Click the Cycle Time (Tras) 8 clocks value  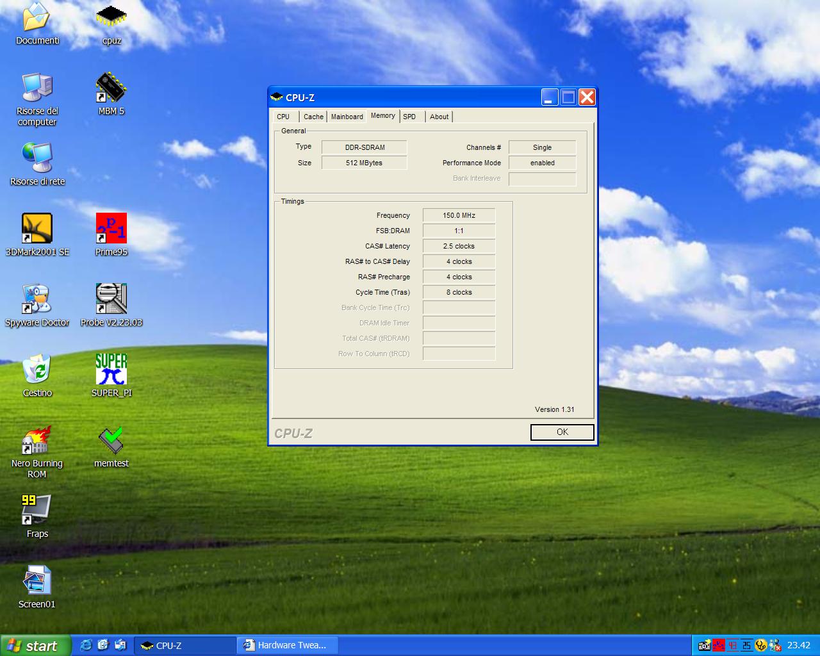(459, 292)
